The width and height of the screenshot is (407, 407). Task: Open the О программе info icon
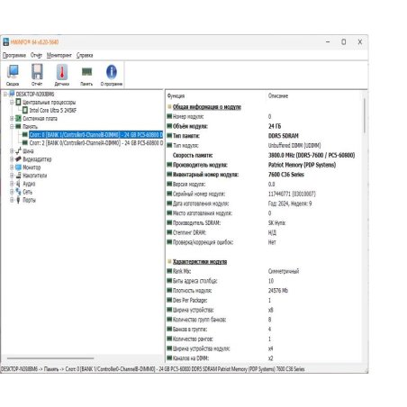click(x=112, y=72)
